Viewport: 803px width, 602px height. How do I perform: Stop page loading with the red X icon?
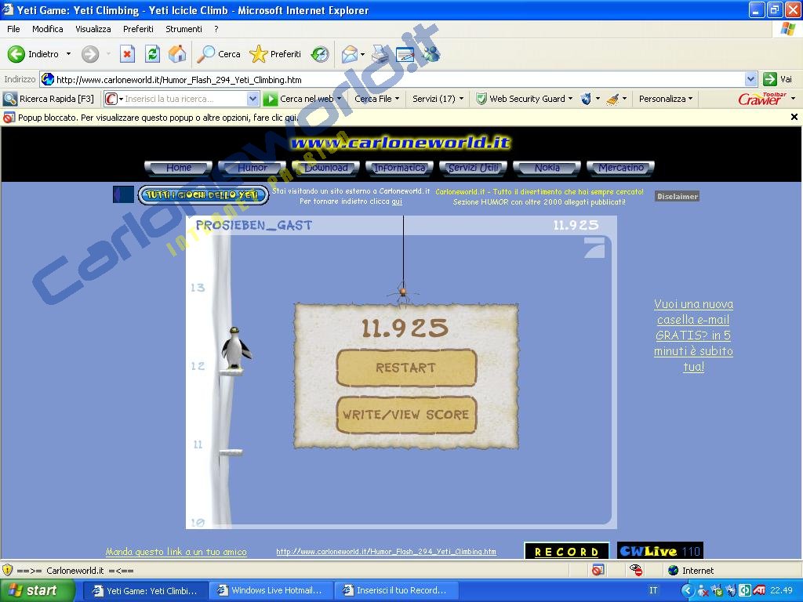127,54
